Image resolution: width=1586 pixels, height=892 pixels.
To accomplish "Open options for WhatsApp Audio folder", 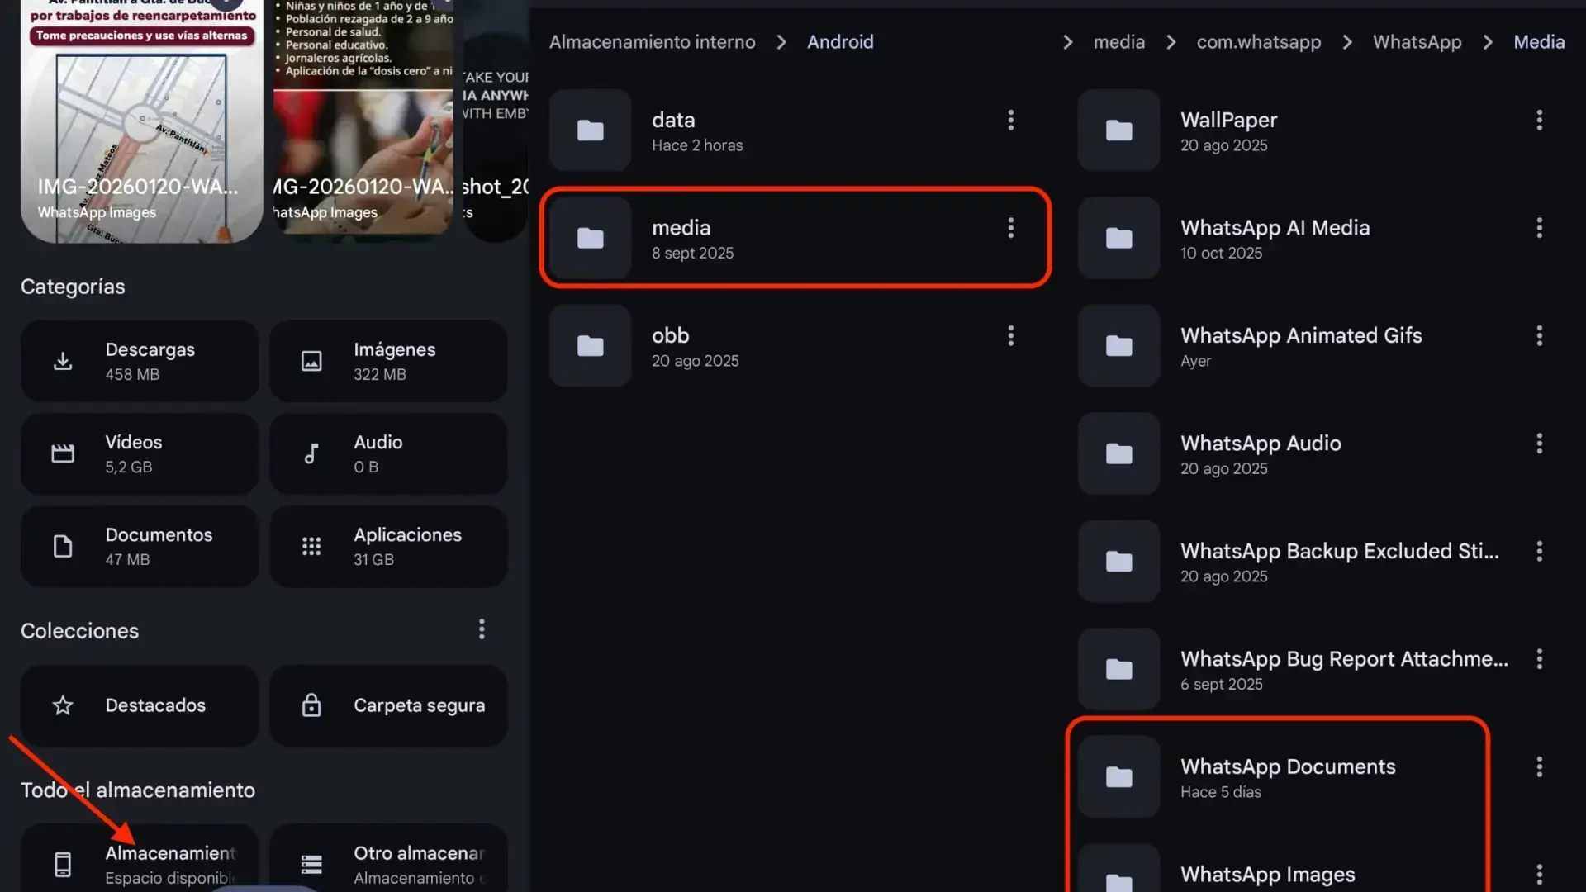I will [x=1539, y=444].
